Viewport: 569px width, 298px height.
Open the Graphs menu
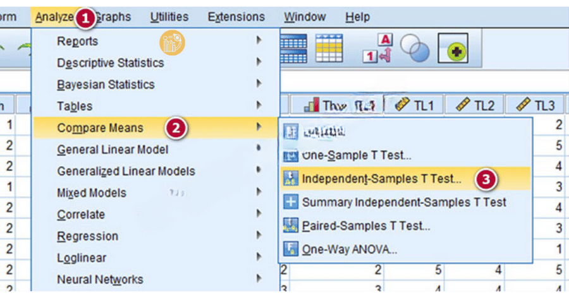(x=113, y=17)
